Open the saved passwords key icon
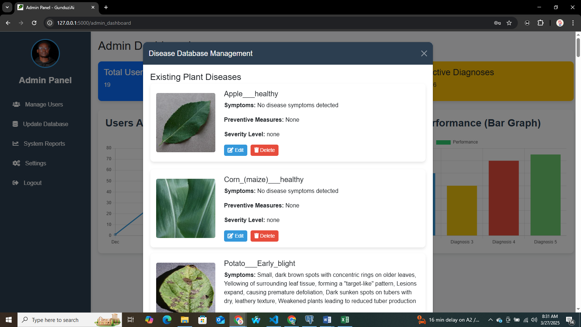Viewport: 581px width, 327px height. pyautogui.click(x=497, y=23)
